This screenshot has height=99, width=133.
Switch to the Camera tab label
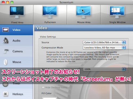point(18,51)
